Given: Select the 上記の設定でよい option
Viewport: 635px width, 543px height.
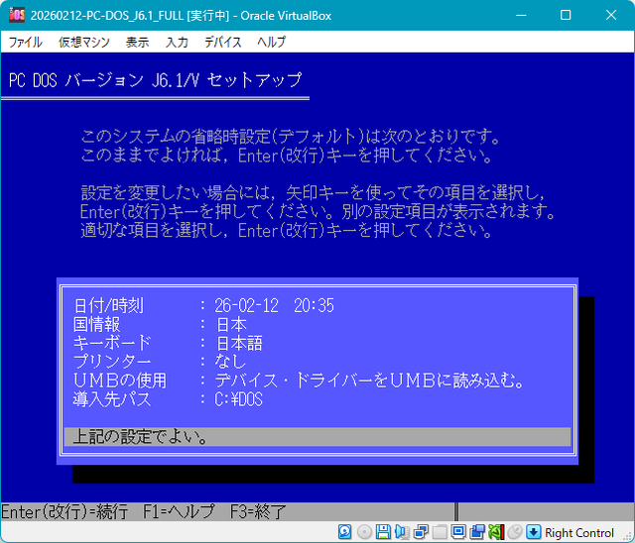Looking at the screenshot, I should click(x=317, y=437).
